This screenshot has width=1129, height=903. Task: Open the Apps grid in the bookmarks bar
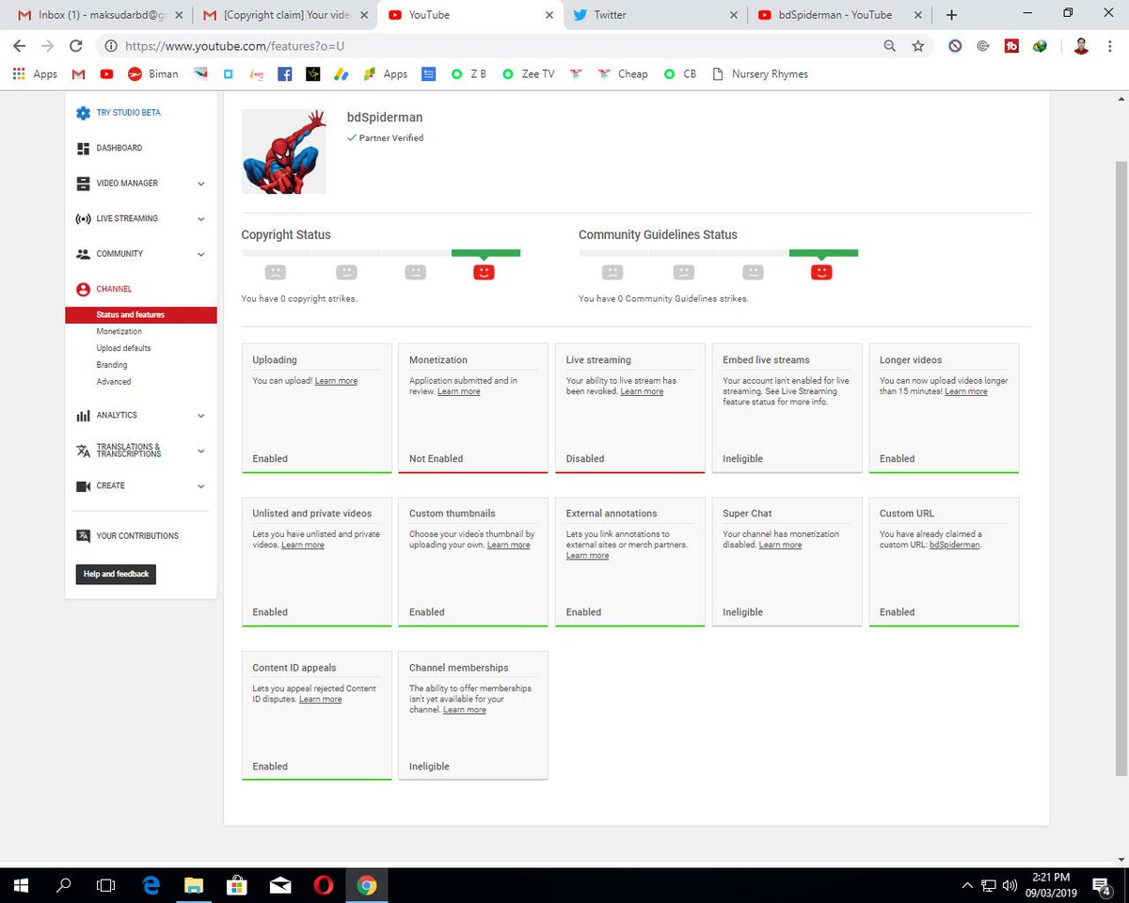click(x=35, y=74)
